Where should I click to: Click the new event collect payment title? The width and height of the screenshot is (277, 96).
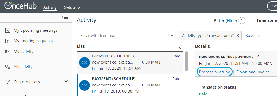pyautogui.click(x=226, y=57)
